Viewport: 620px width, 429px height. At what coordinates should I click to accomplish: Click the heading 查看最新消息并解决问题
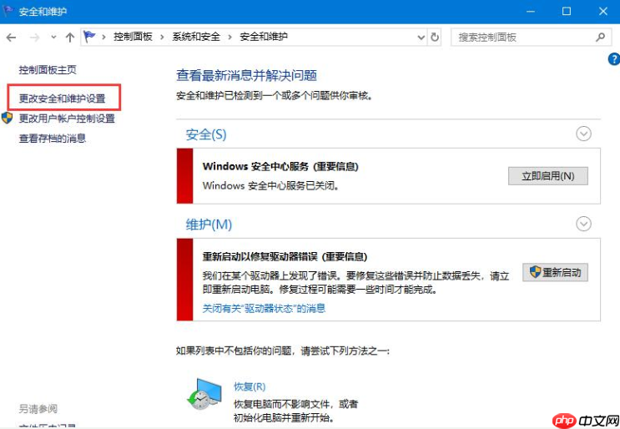coord(247,75)
